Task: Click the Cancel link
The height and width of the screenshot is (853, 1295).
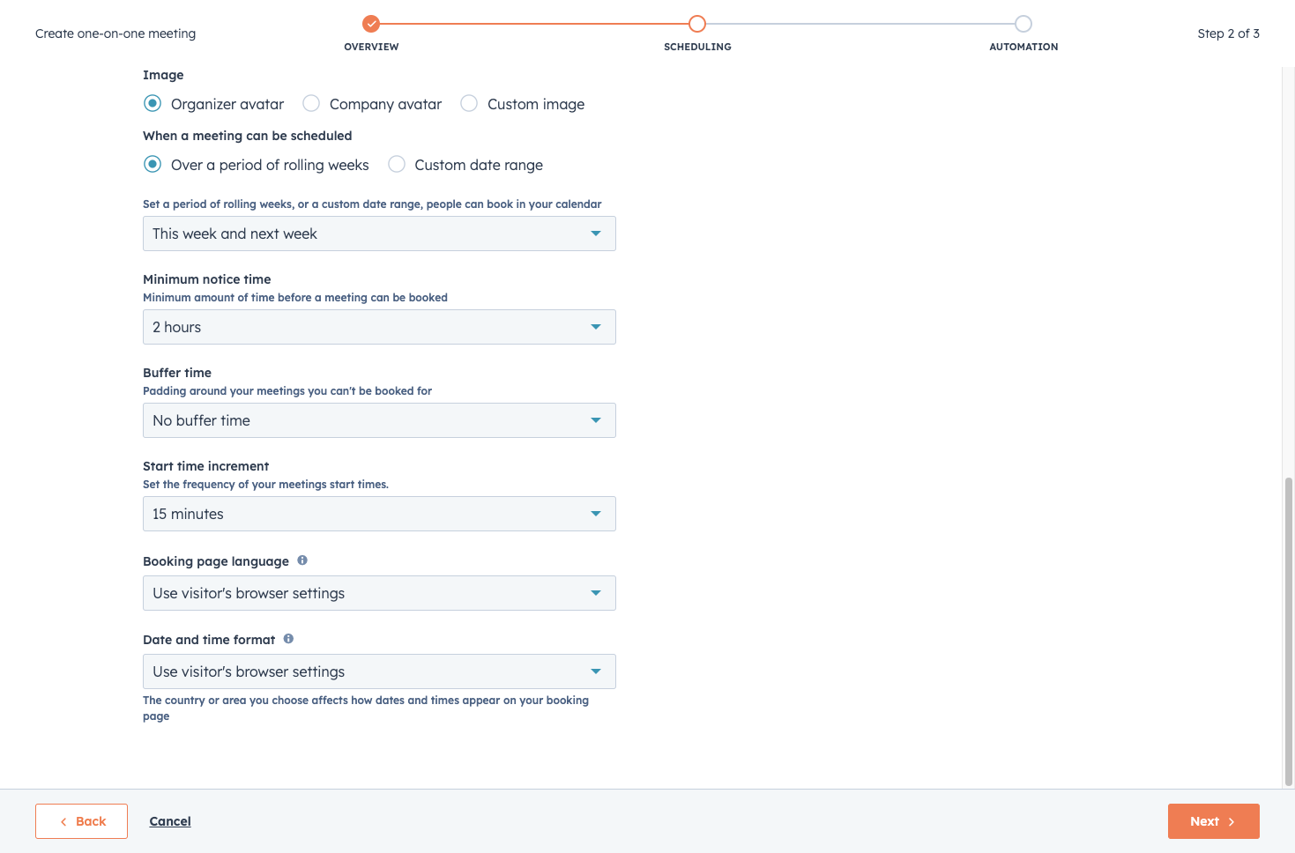Action: (170, 821)
